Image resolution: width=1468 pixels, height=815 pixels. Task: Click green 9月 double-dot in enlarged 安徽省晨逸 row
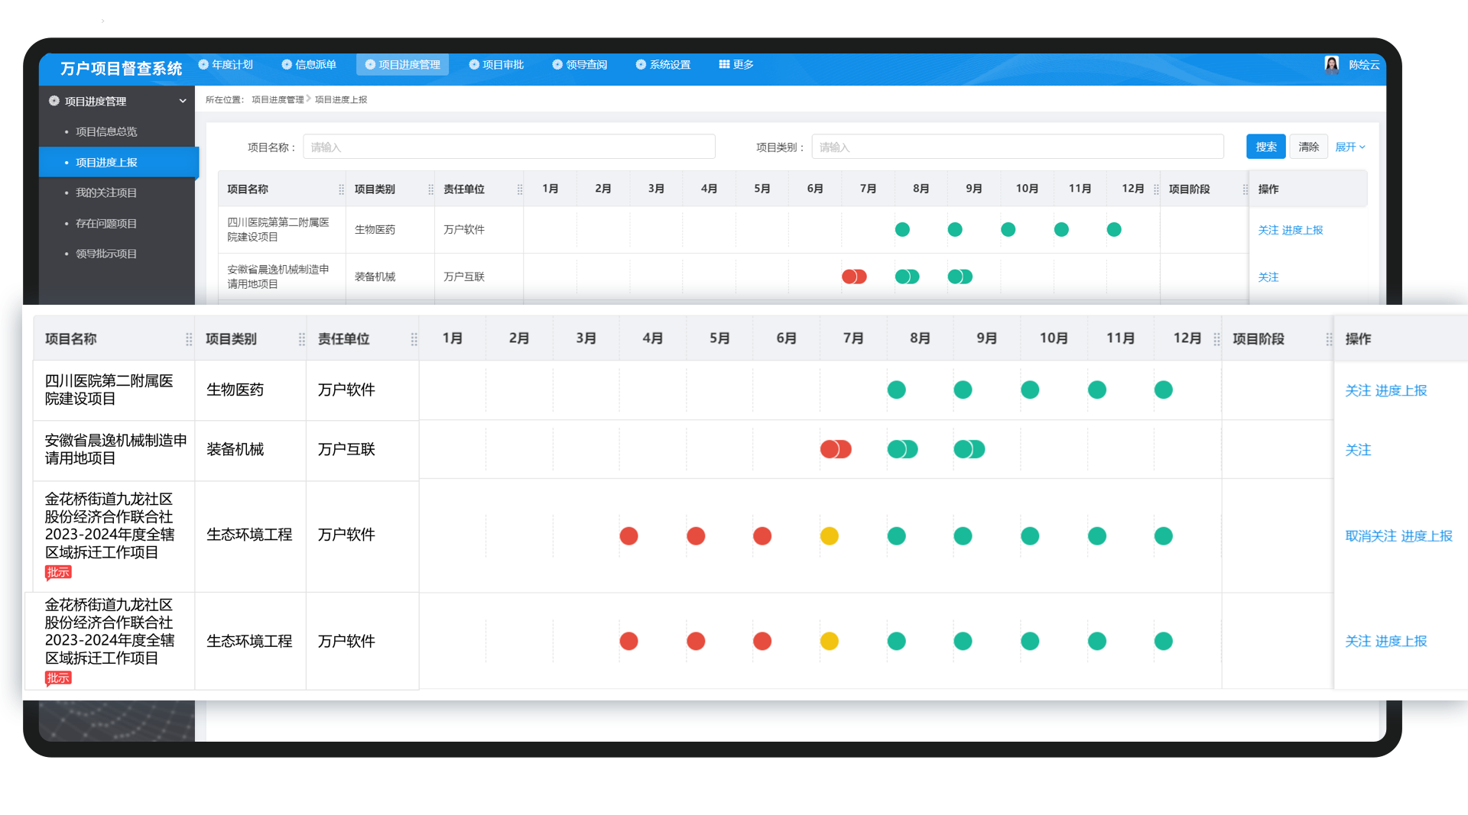[969, 449]
